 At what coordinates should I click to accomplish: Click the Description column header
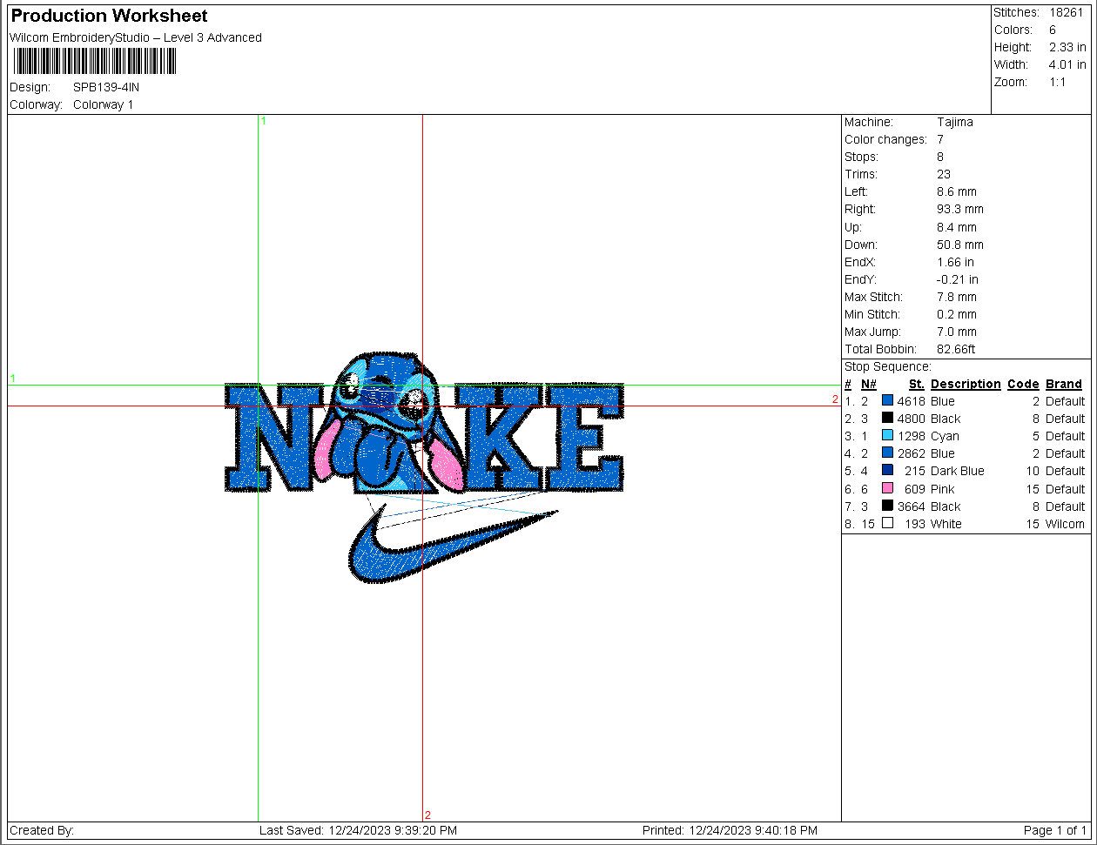pos(966,384)
